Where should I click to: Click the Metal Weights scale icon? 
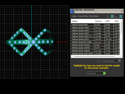point(72,11)
